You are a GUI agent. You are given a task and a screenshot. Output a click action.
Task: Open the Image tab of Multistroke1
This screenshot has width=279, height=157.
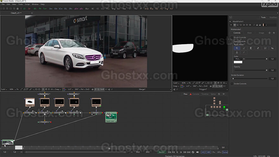coord(261,33)
